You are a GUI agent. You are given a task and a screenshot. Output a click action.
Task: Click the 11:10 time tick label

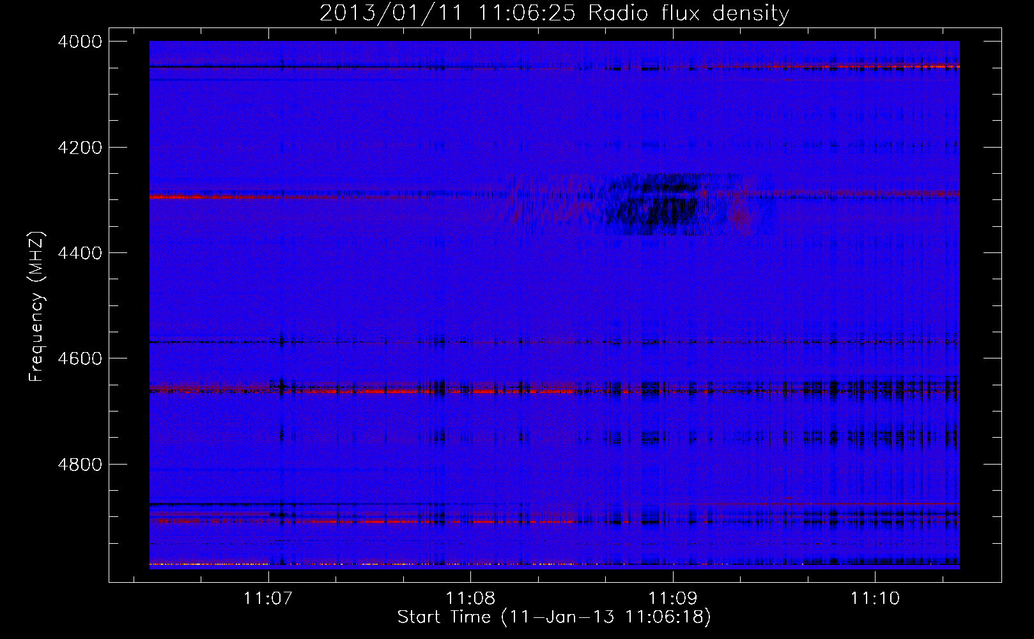(874, 598)
